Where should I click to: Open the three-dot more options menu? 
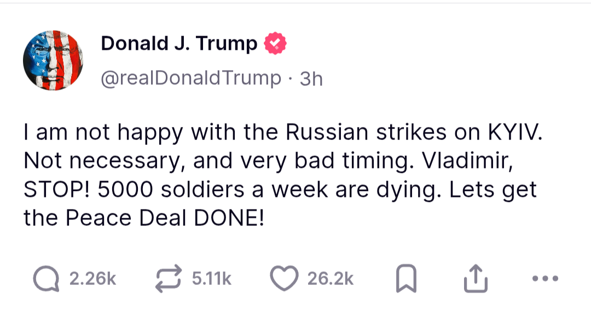tap(545, 279)
